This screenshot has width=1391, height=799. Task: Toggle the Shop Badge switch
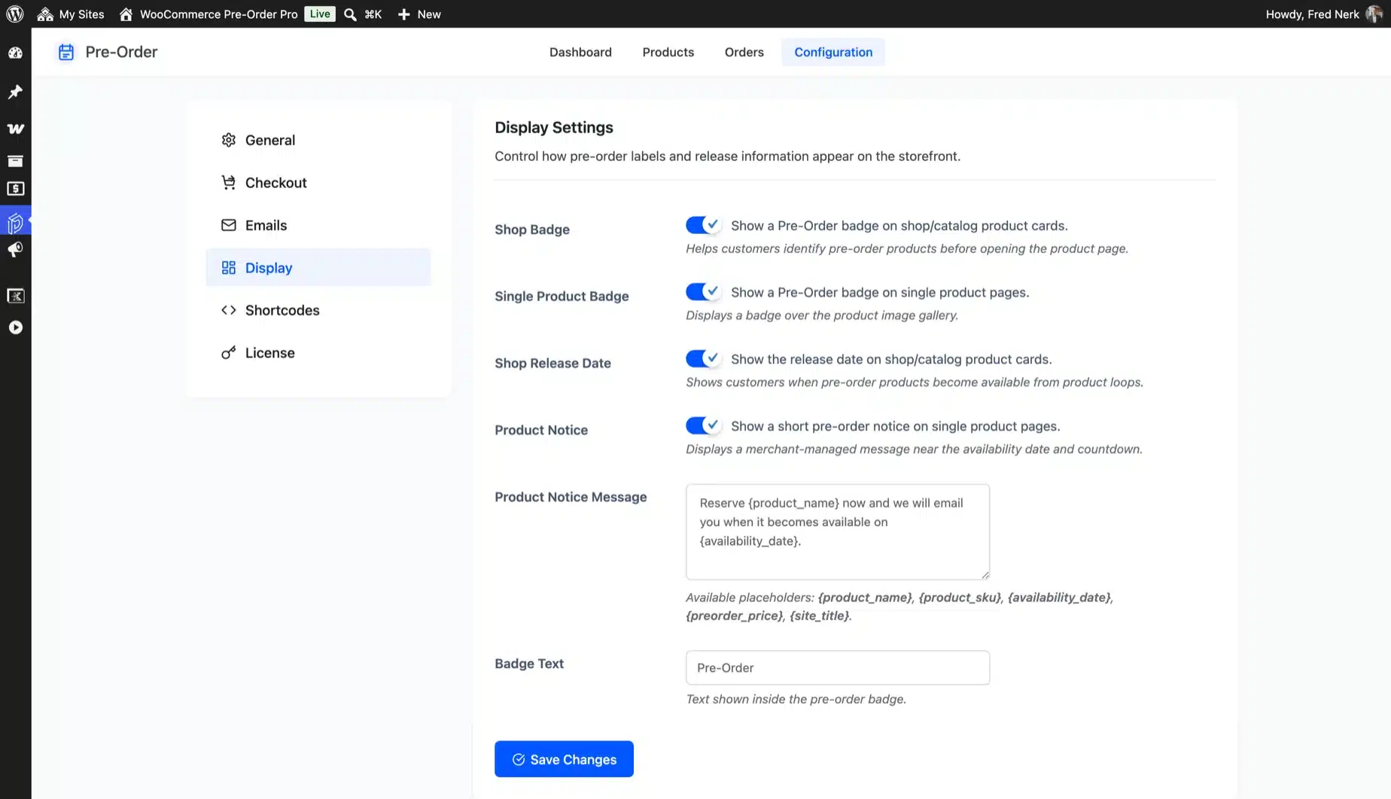703,225
